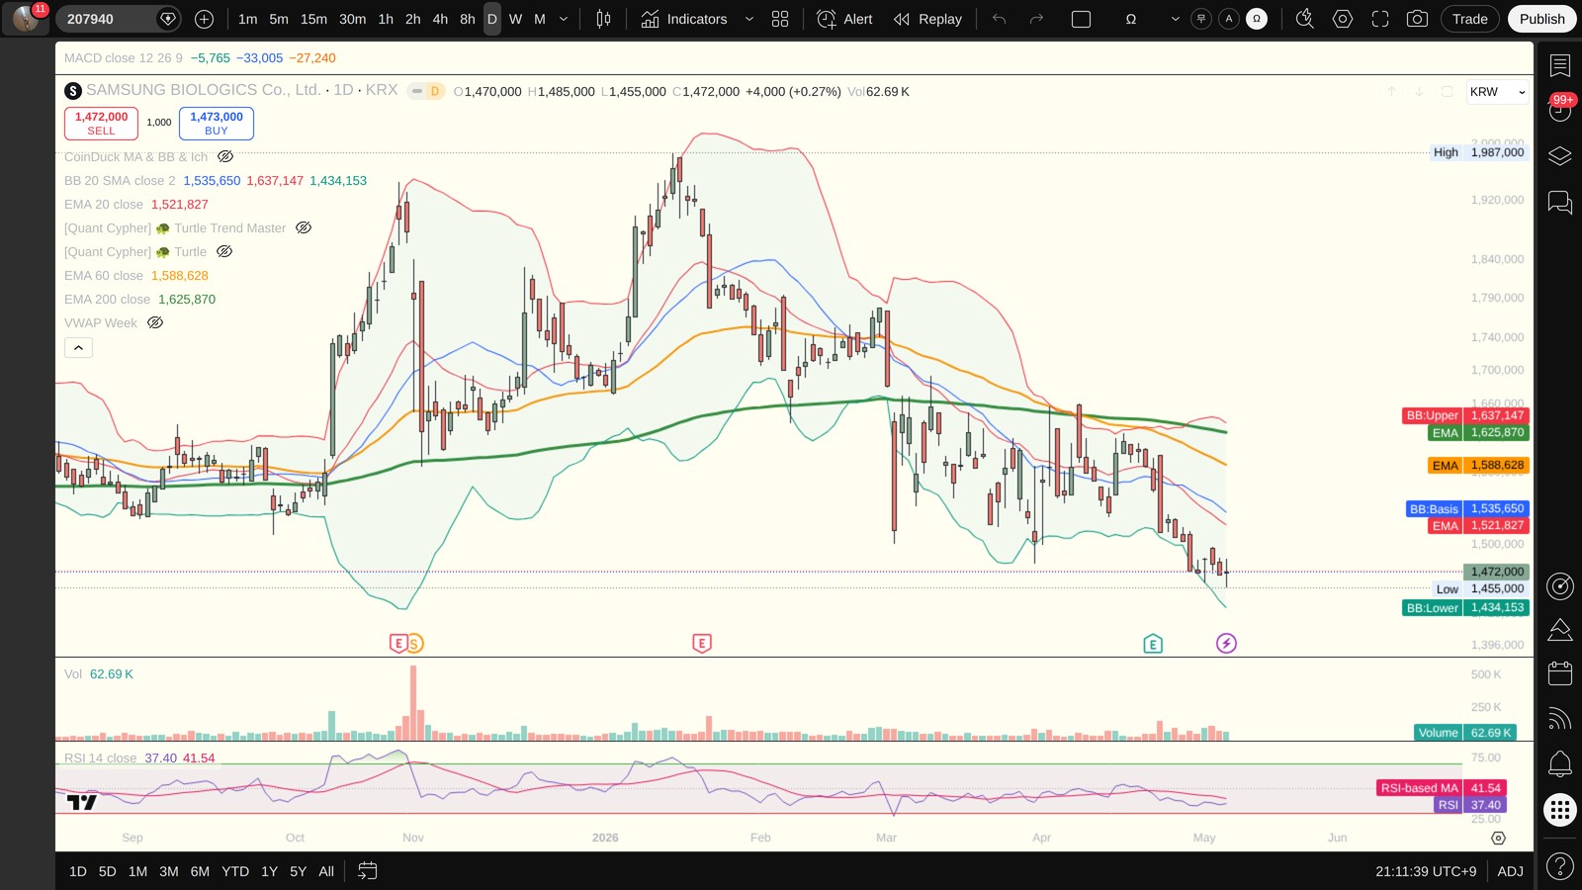
Task: Open the timeframe list dropdown arrow
Action: (x=564, y=19)
